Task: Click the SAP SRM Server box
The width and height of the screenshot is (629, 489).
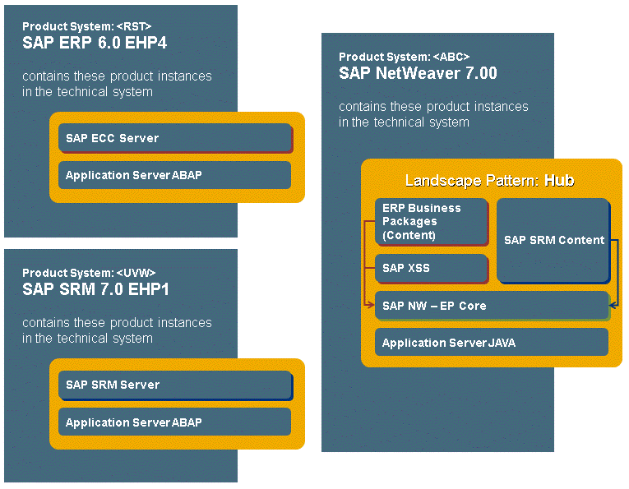Action: (x=175, y=385)
